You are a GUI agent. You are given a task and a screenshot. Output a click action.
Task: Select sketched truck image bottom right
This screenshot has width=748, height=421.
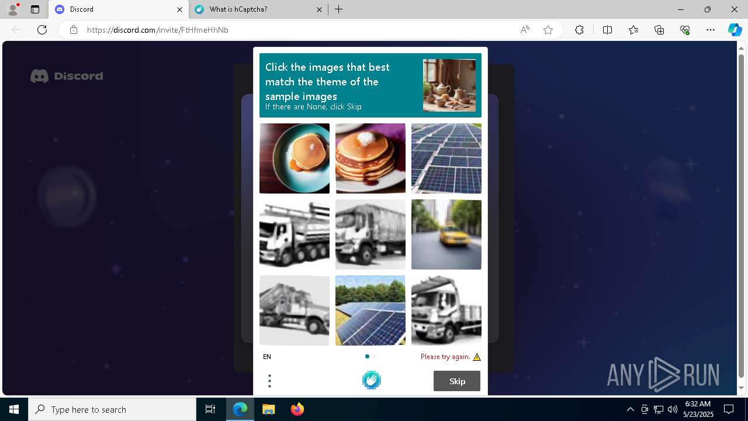coord(446,310)
